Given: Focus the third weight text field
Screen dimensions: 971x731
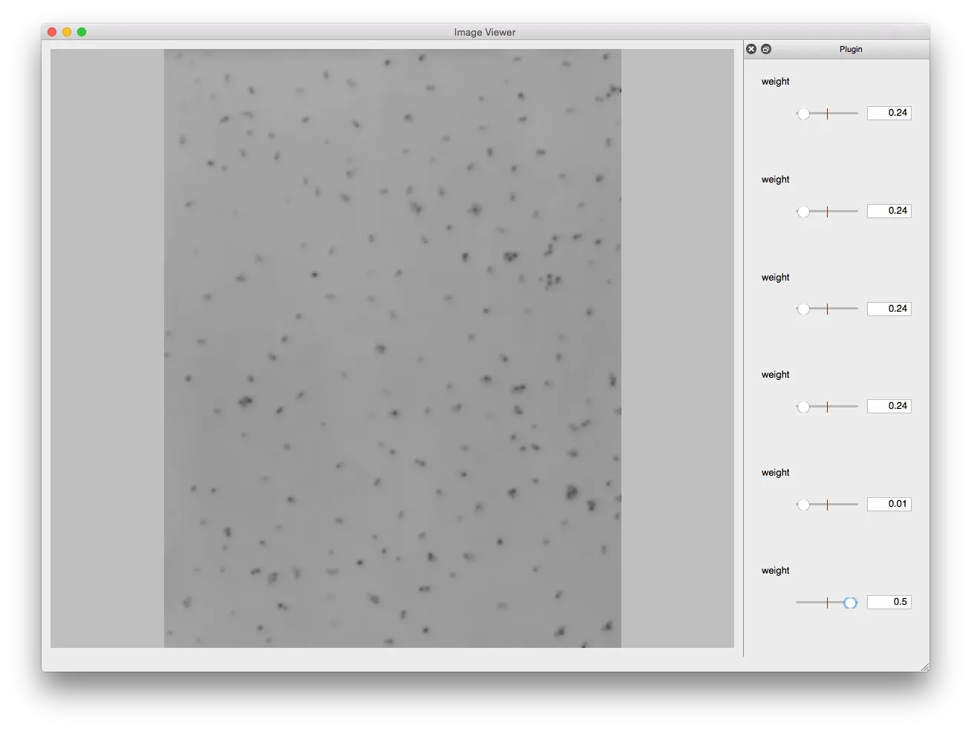Looking at the screenshot, I should [x=889, y=308].
